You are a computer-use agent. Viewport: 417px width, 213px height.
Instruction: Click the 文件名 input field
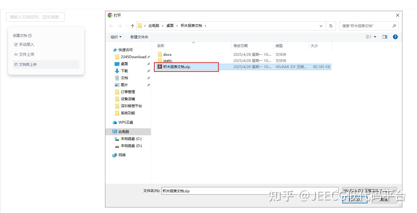(250, 191)
